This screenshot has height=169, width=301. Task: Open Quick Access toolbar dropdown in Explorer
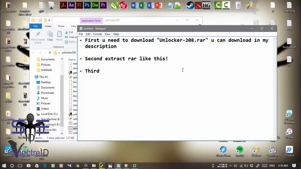[49, 20]
